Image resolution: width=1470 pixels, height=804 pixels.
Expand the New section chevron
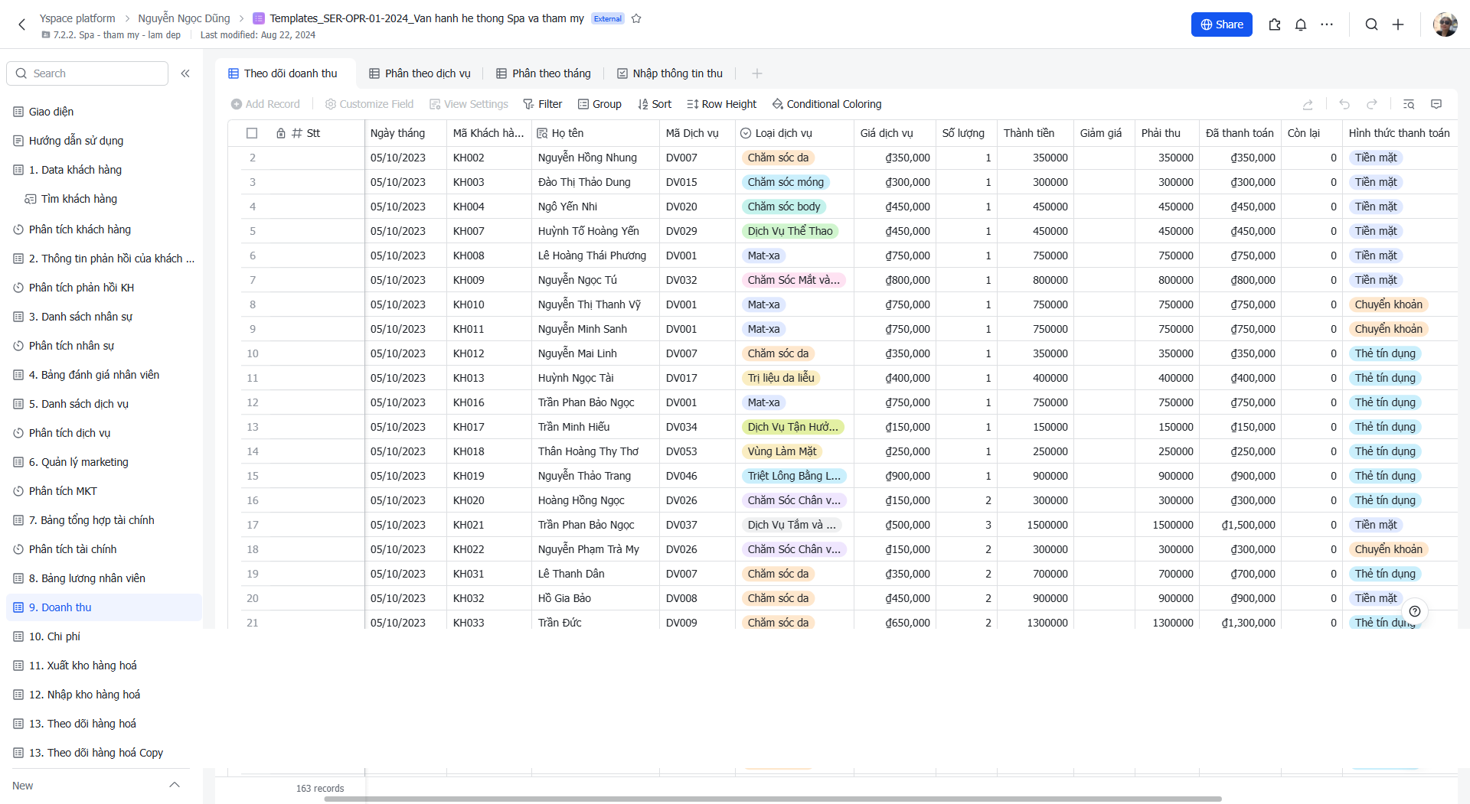[x=175, y=785]
